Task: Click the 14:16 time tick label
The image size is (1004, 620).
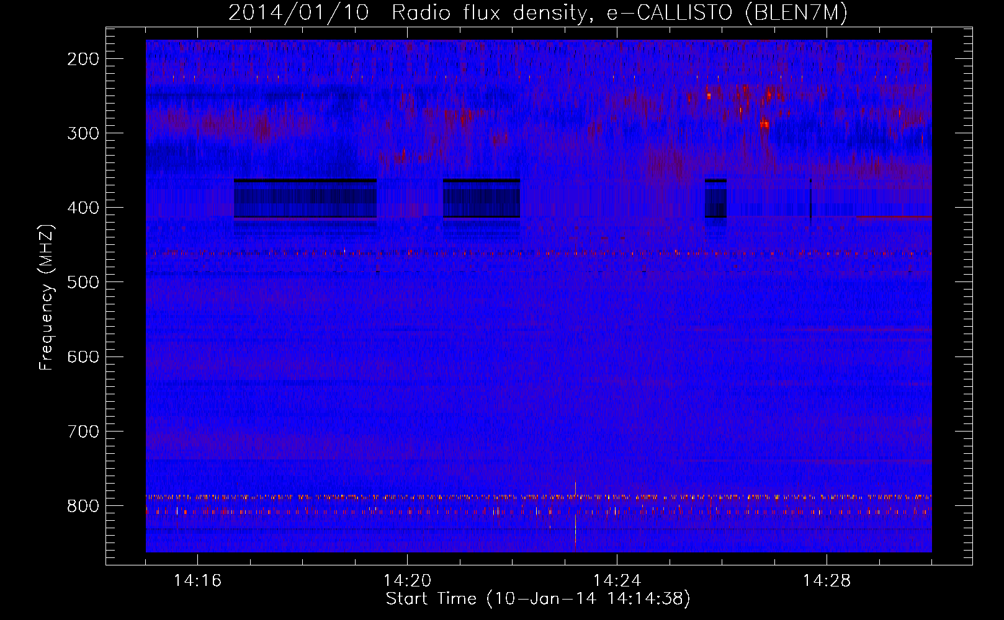Action: point(197,580)
